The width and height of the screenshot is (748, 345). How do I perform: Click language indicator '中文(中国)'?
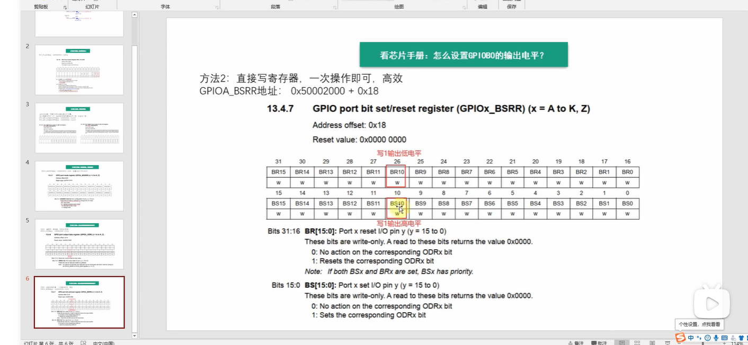click(104, 343)
